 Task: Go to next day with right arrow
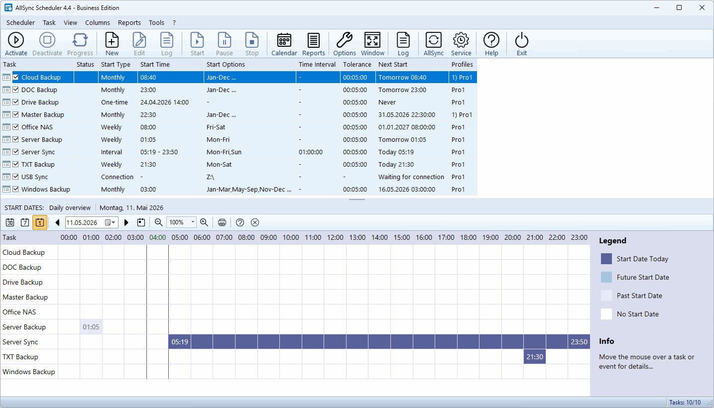click(x=126, y=222)
